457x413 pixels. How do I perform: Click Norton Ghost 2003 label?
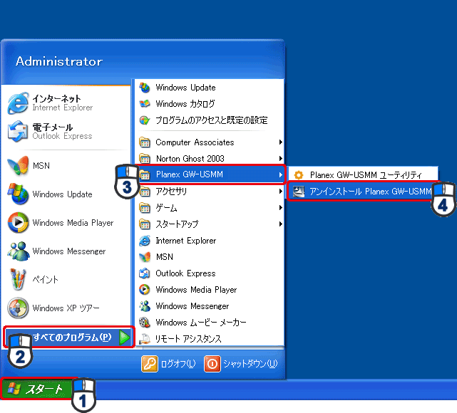(x=190, y=159)
